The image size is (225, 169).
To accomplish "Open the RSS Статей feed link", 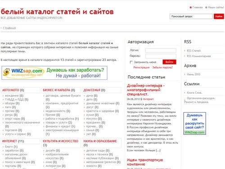I will click(x=193, y=51).
